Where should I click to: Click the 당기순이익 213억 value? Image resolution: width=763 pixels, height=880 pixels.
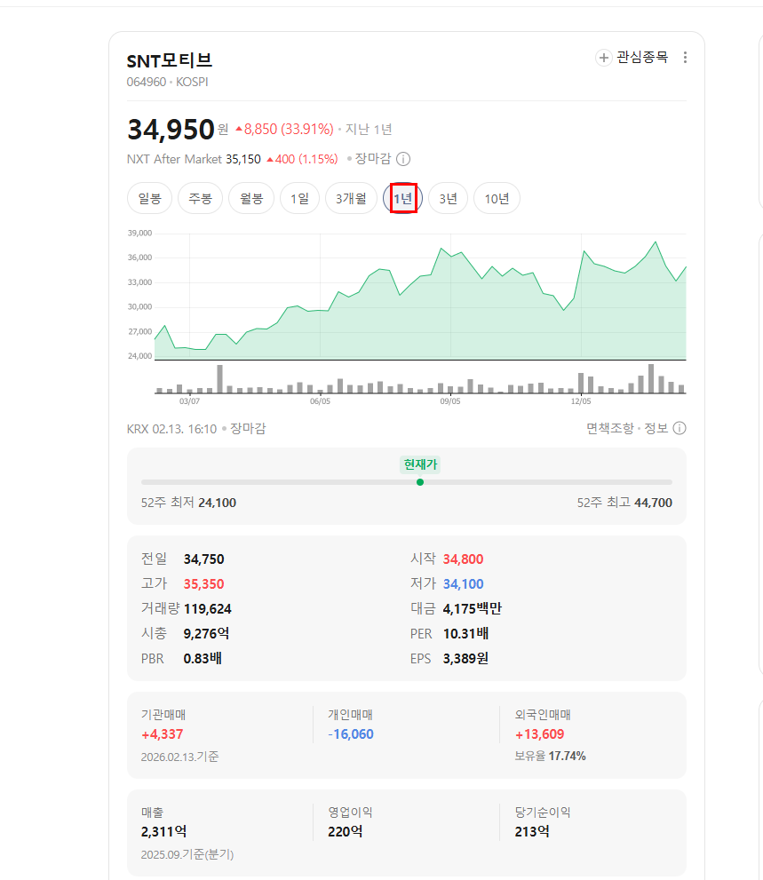pos(532,832)
